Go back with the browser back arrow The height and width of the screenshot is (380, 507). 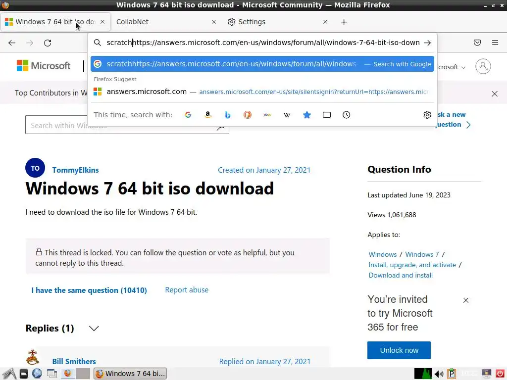(12, 43)
